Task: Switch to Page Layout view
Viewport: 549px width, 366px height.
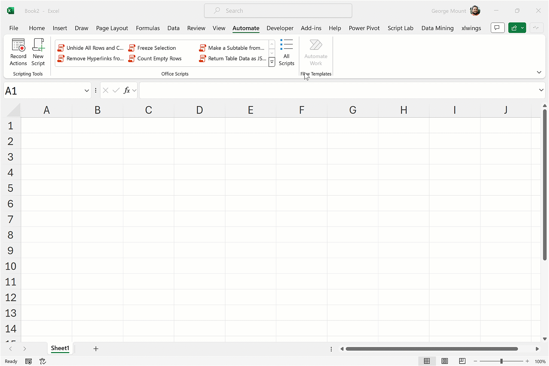Action: [445, 361]
